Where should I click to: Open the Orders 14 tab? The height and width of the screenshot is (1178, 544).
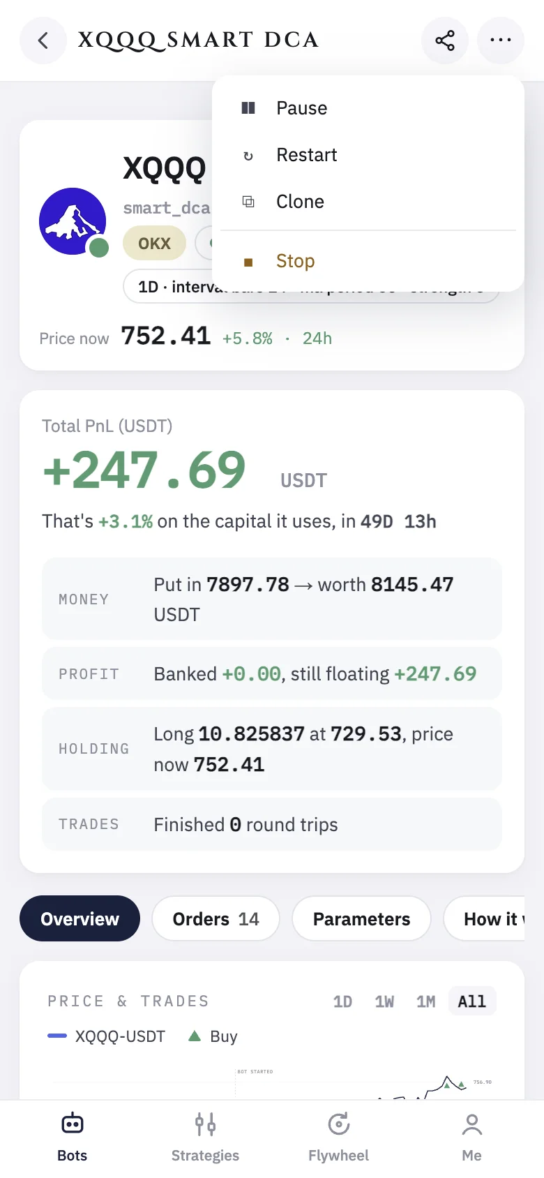tap(216, 918)
